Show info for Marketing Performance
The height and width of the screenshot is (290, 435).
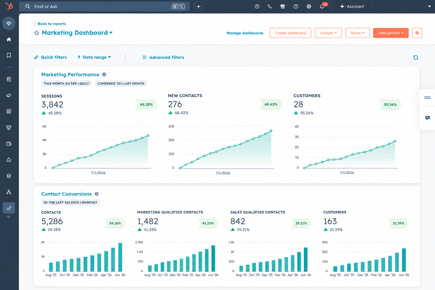pos(104,74)
